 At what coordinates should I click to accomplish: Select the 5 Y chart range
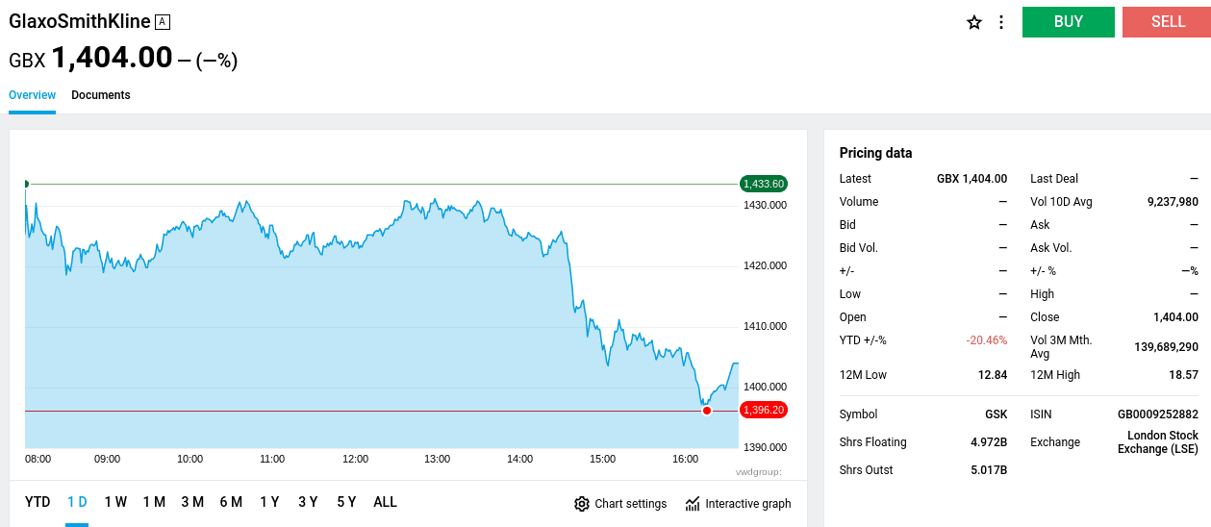[x=346, y=502]
